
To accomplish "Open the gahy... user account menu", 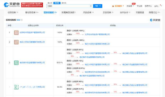I will pyautogui.click(x=158, y=6).
